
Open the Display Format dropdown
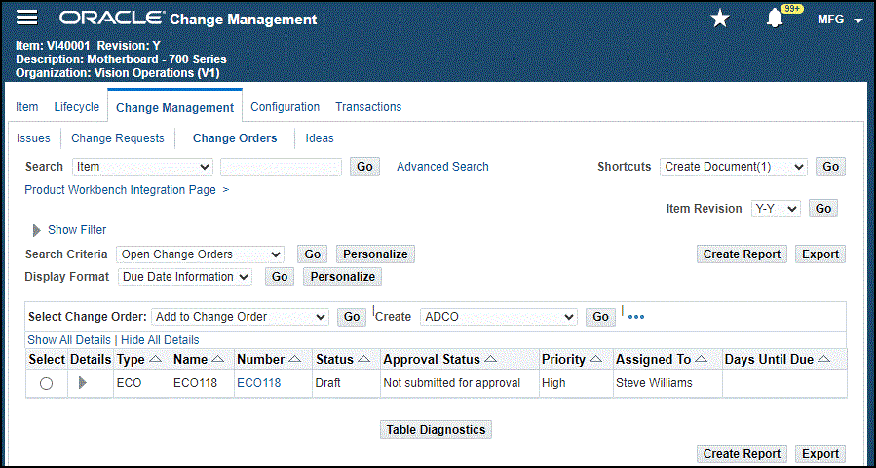point(185,277)
